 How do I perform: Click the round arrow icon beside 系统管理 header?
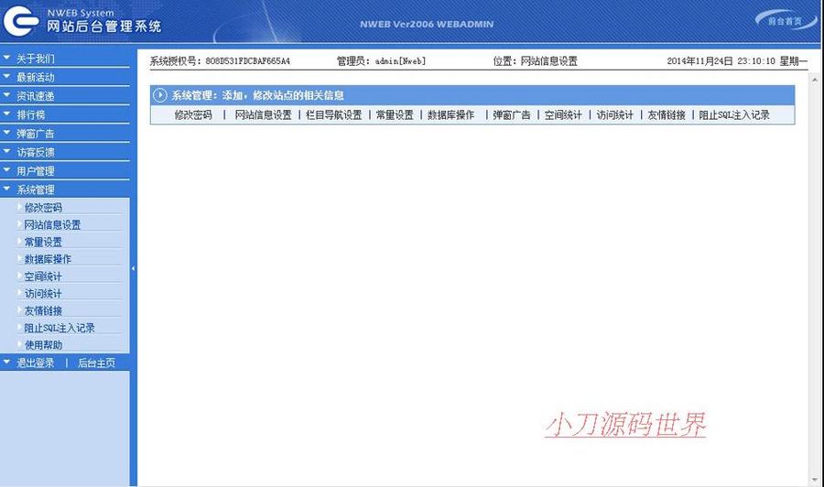[159, 95]
